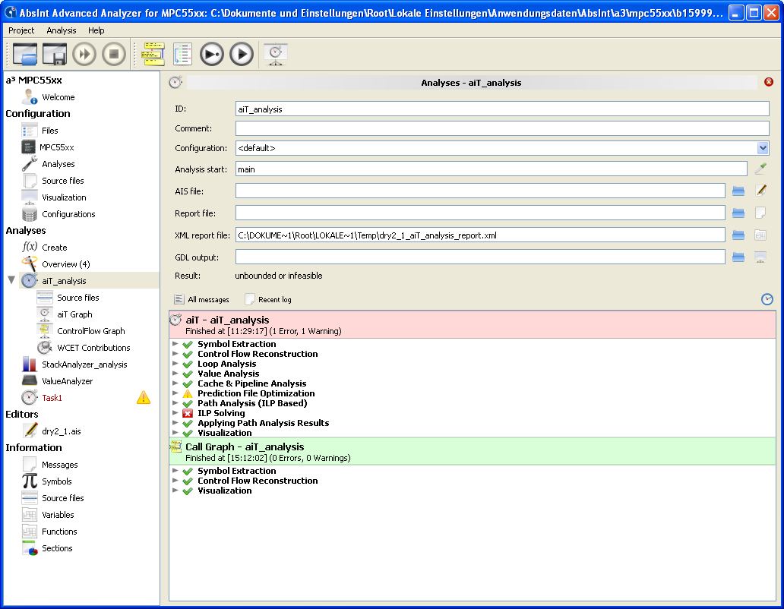Open Visualization settings in sidebar
The width and height of the screenshot is (784, 609).
click(64, 197)
